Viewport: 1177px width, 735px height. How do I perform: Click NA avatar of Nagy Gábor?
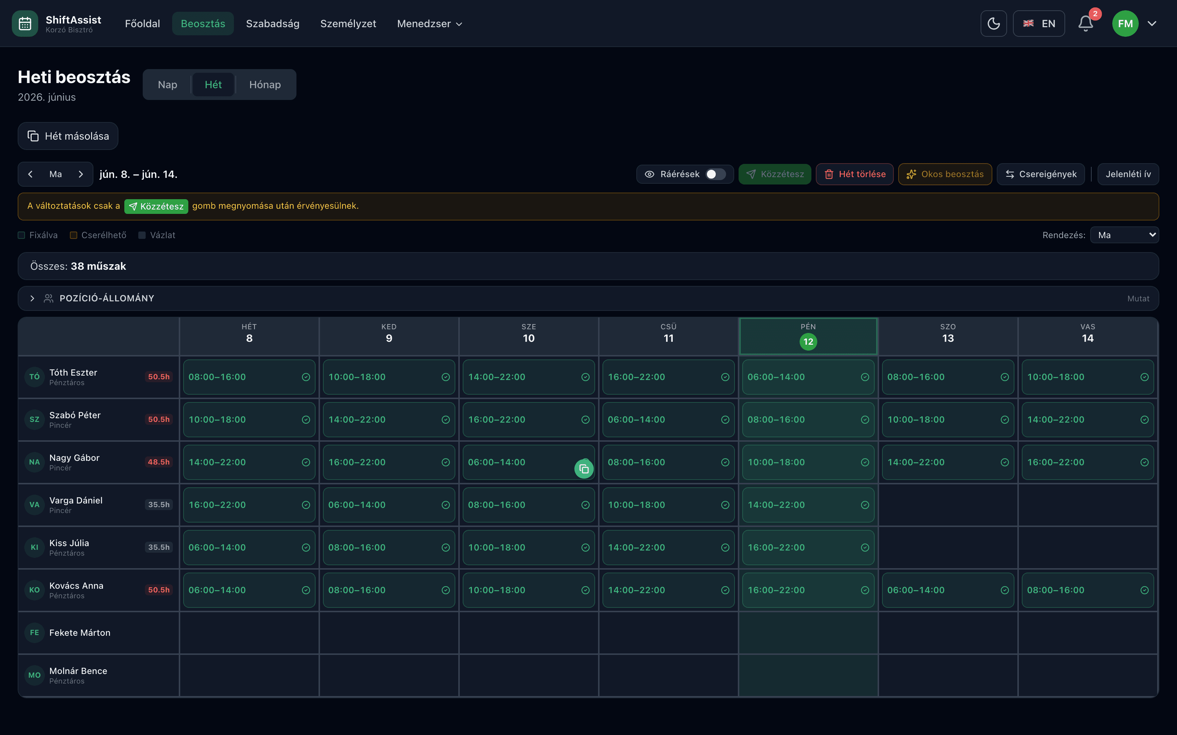point(35,462)
